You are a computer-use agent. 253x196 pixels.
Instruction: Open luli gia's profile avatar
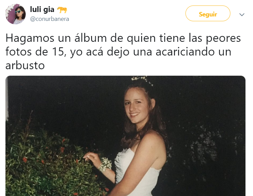pyautogui.click(x=15, y=14)
